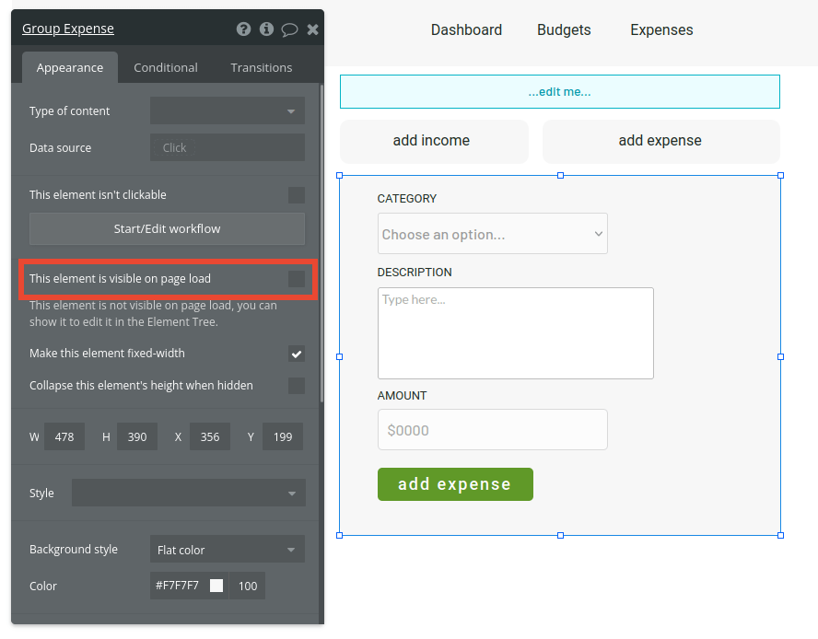Open the help icon on Group Expense editor

[x=243, y=29]
